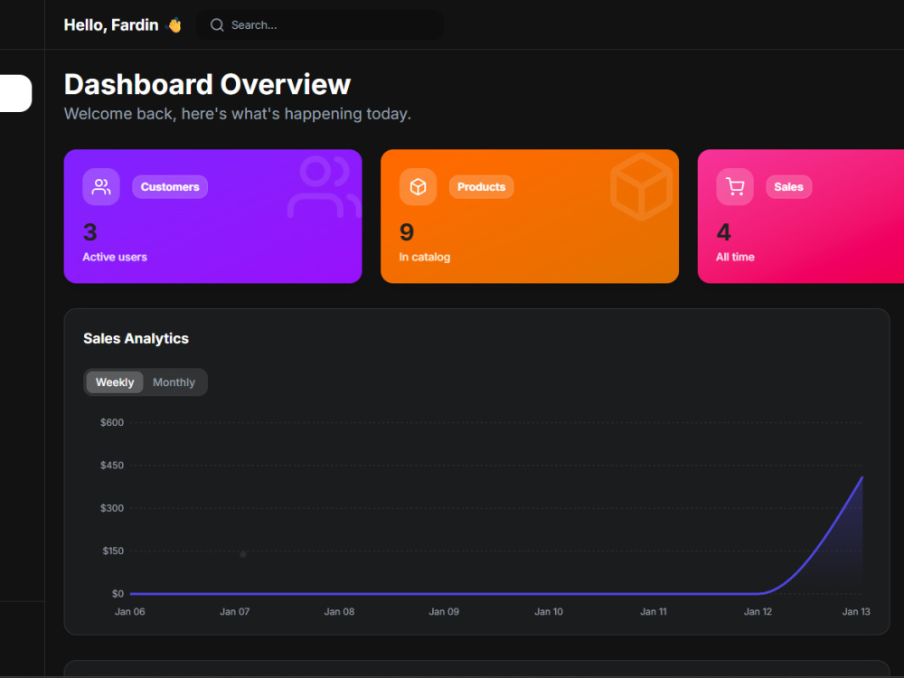Click the Jan 13 date label
Viewport: 904px width, 678px height.
point(856,612)
